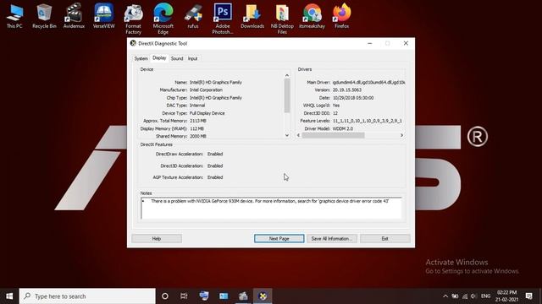Click the '2000 MB' shared memory value
Viewport: 542px width, 304px height.
198,136
